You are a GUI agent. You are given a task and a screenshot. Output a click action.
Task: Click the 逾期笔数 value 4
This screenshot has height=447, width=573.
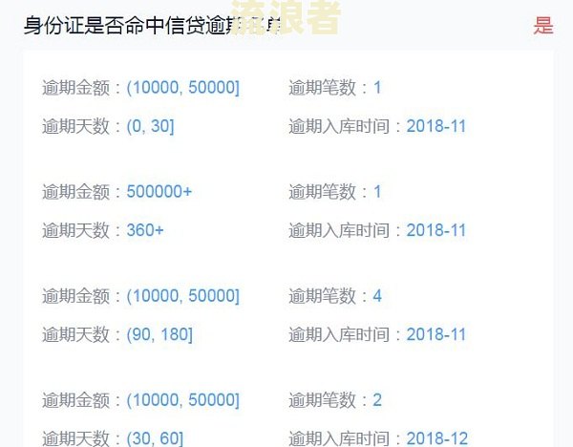tap(377, 296)
